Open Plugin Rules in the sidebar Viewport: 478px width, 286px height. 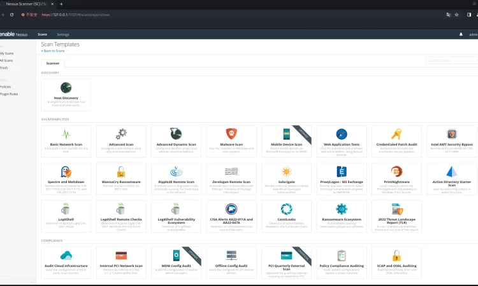pos(9,94)
